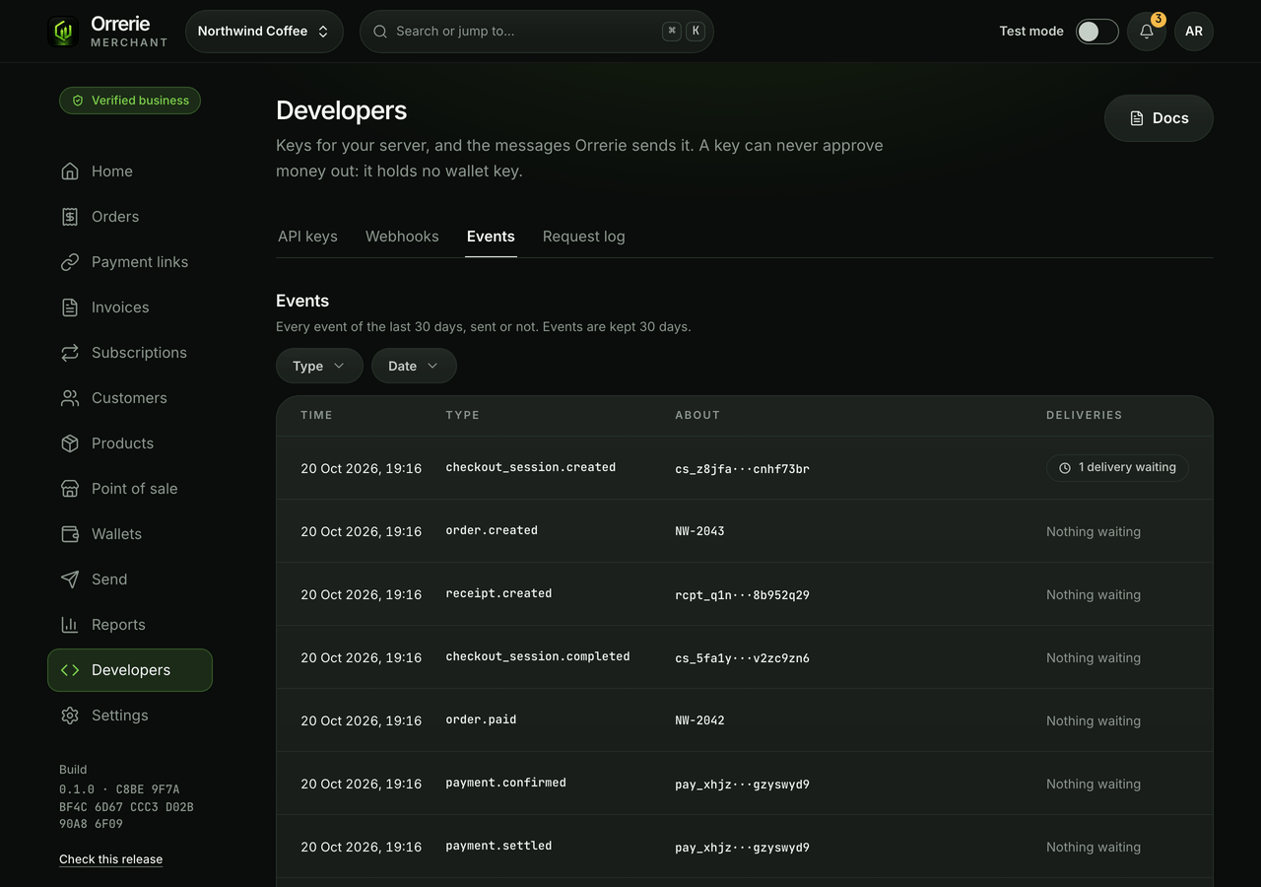
Task: Click the Send paper-plane icon
Action: [70, 580]
